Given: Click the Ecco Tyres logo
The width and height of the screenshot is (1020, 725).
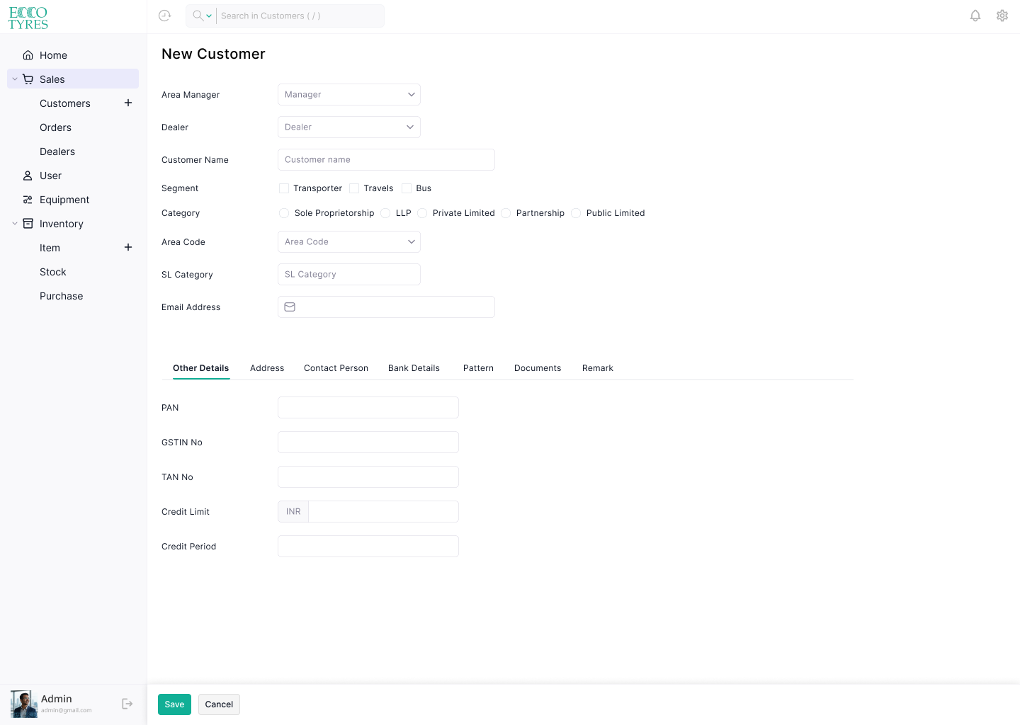Looking at the screenshot, I should coord(28,18).
